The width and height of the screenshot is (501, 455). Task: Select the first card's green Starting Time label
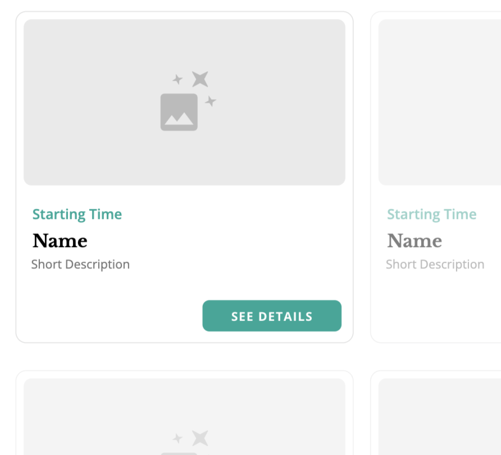click(x=77, y=214)
